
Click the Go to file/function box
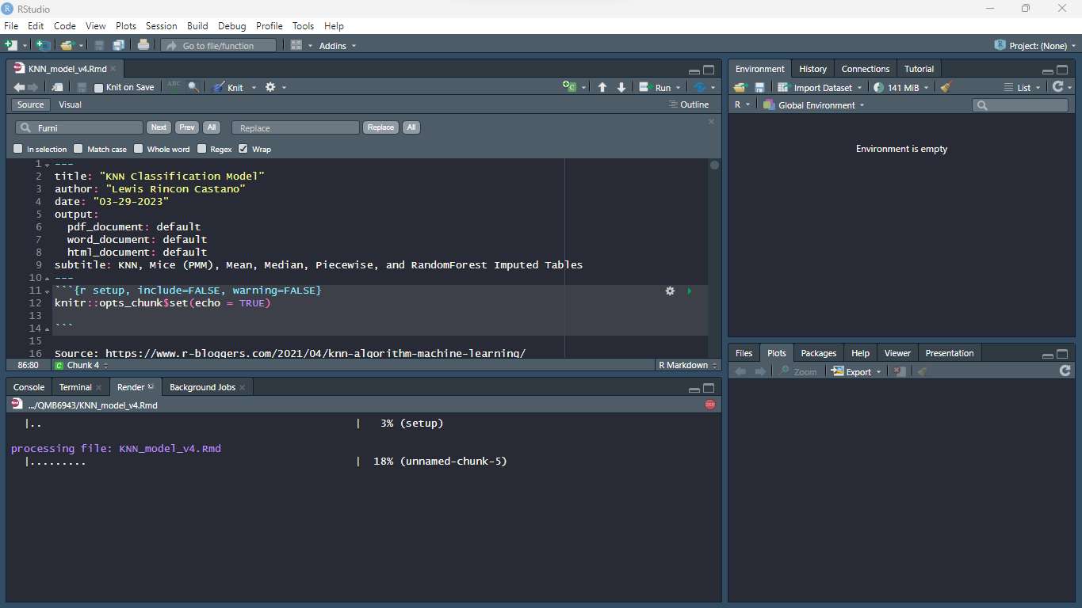218,46
